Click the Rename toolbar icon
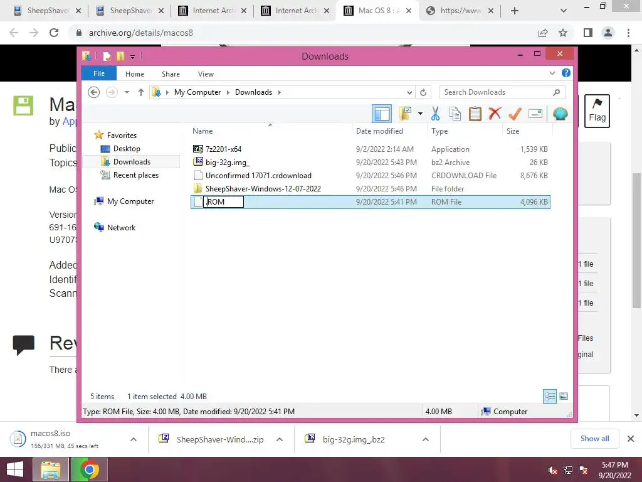Screen dimensions: 642x482 (x=535, y=114)
